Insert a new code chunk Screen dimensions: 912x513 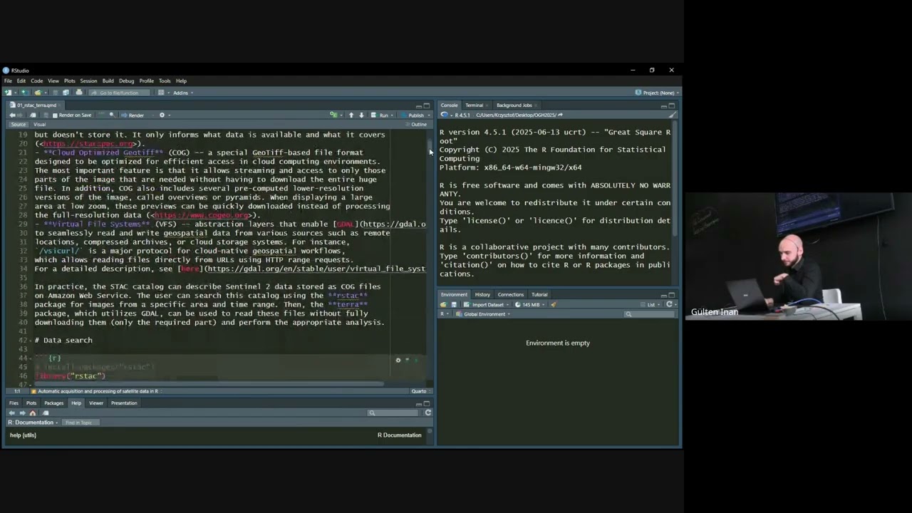333,115
